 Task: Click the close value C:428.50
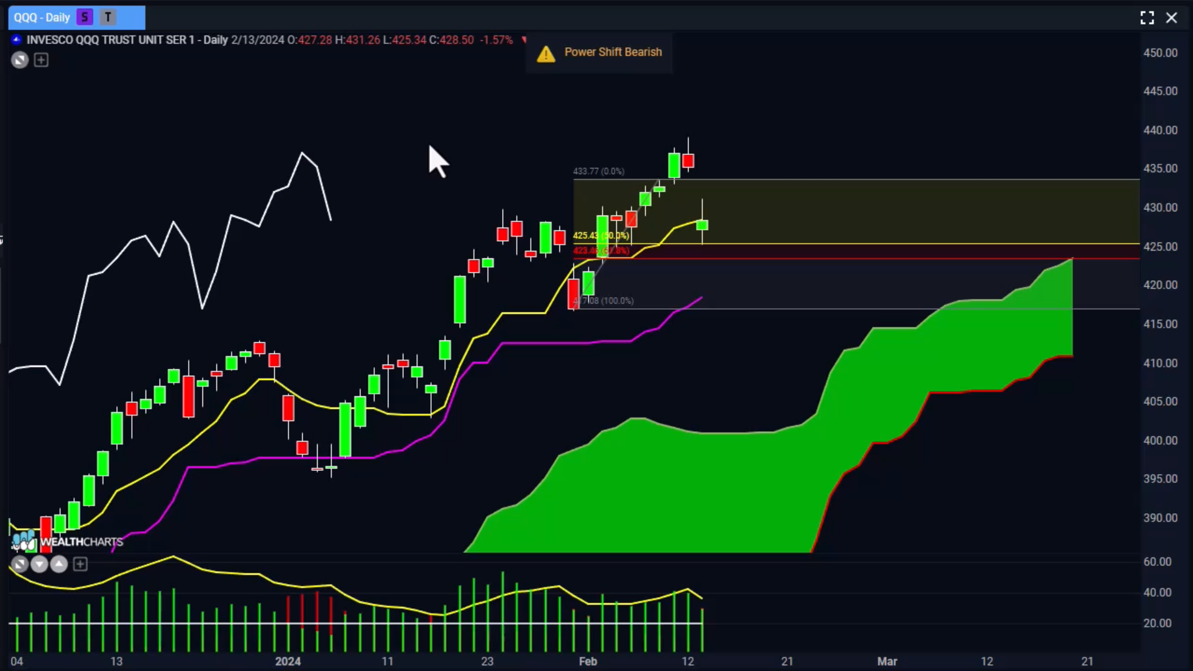coord(452,40)
